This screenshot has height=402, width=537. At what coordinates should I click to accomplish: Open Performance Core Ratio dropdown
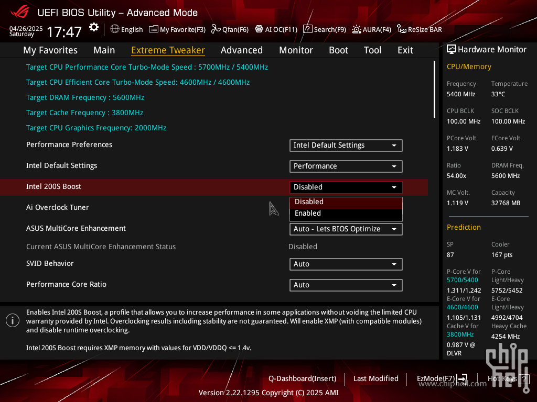[346, 285]
